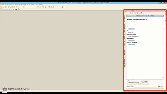Open the Правка menu
The width and height of the screenshot is (167, 94).
point(7,5)
